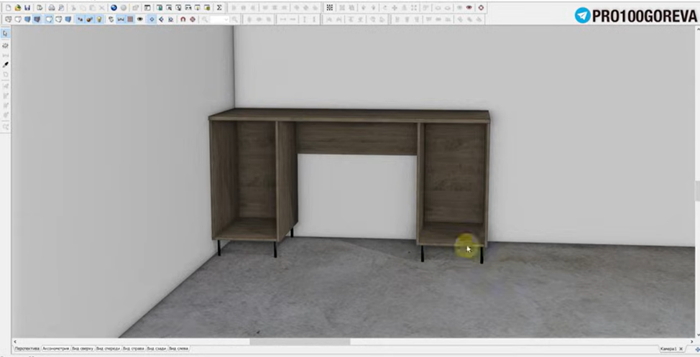This screenshot has width=700, height=357.
Task: Select the desk's middle front panel
Action: click(356, 139)
